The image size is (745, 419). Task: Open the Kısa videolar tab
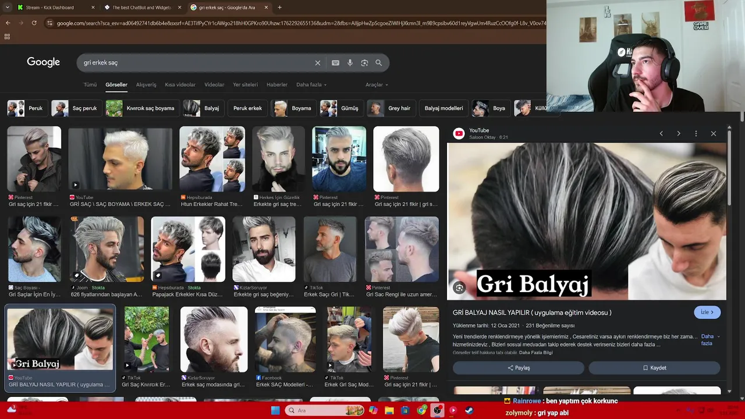(180, 84)
